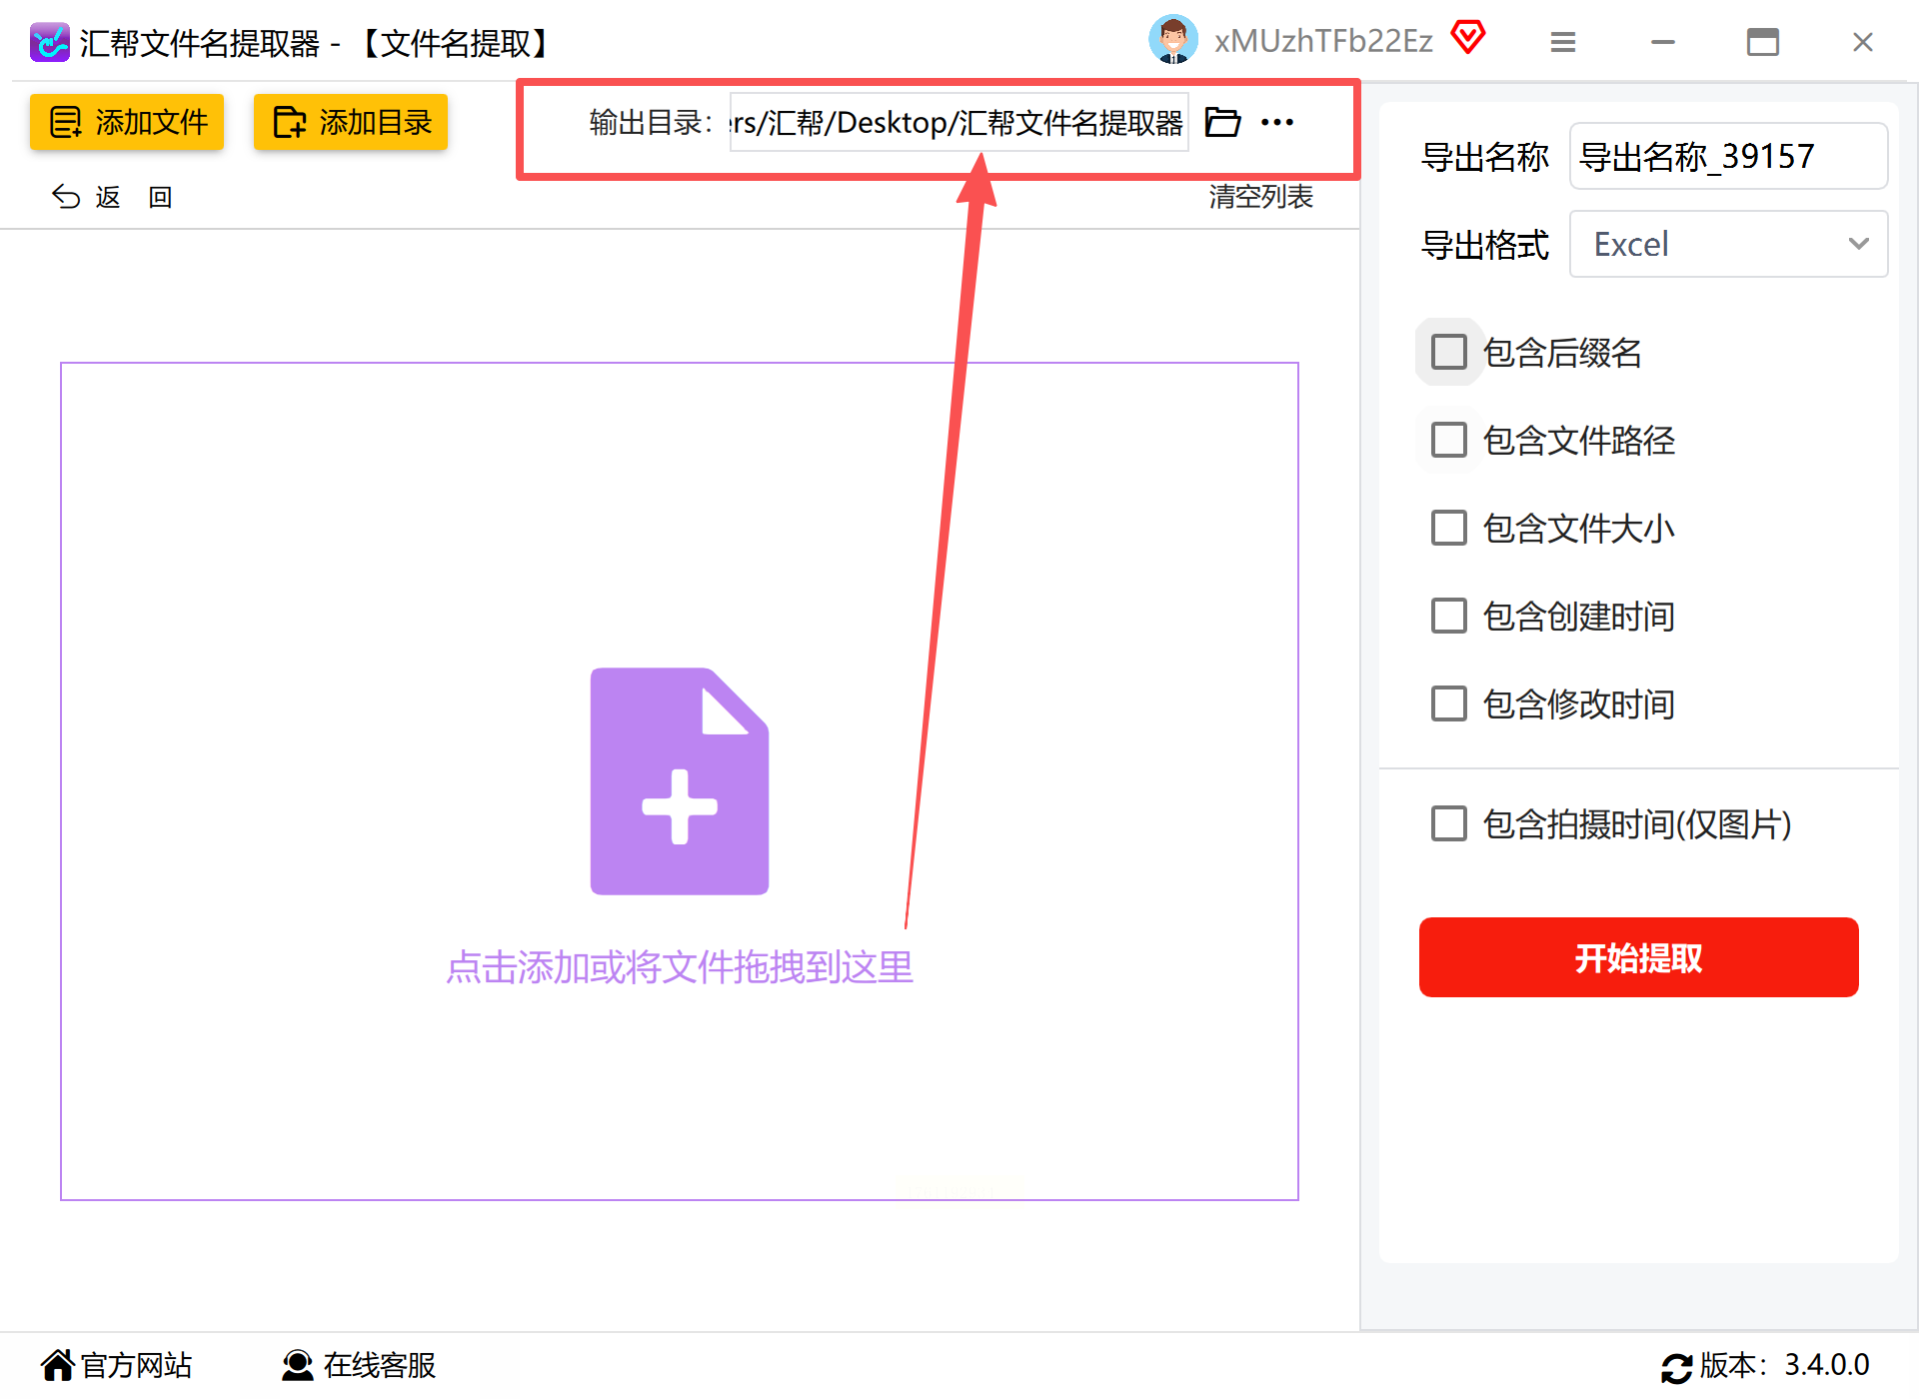Open the hamburger menu in title bar
Viewport: 1919px width, 1399px height.
point(1563,42)
